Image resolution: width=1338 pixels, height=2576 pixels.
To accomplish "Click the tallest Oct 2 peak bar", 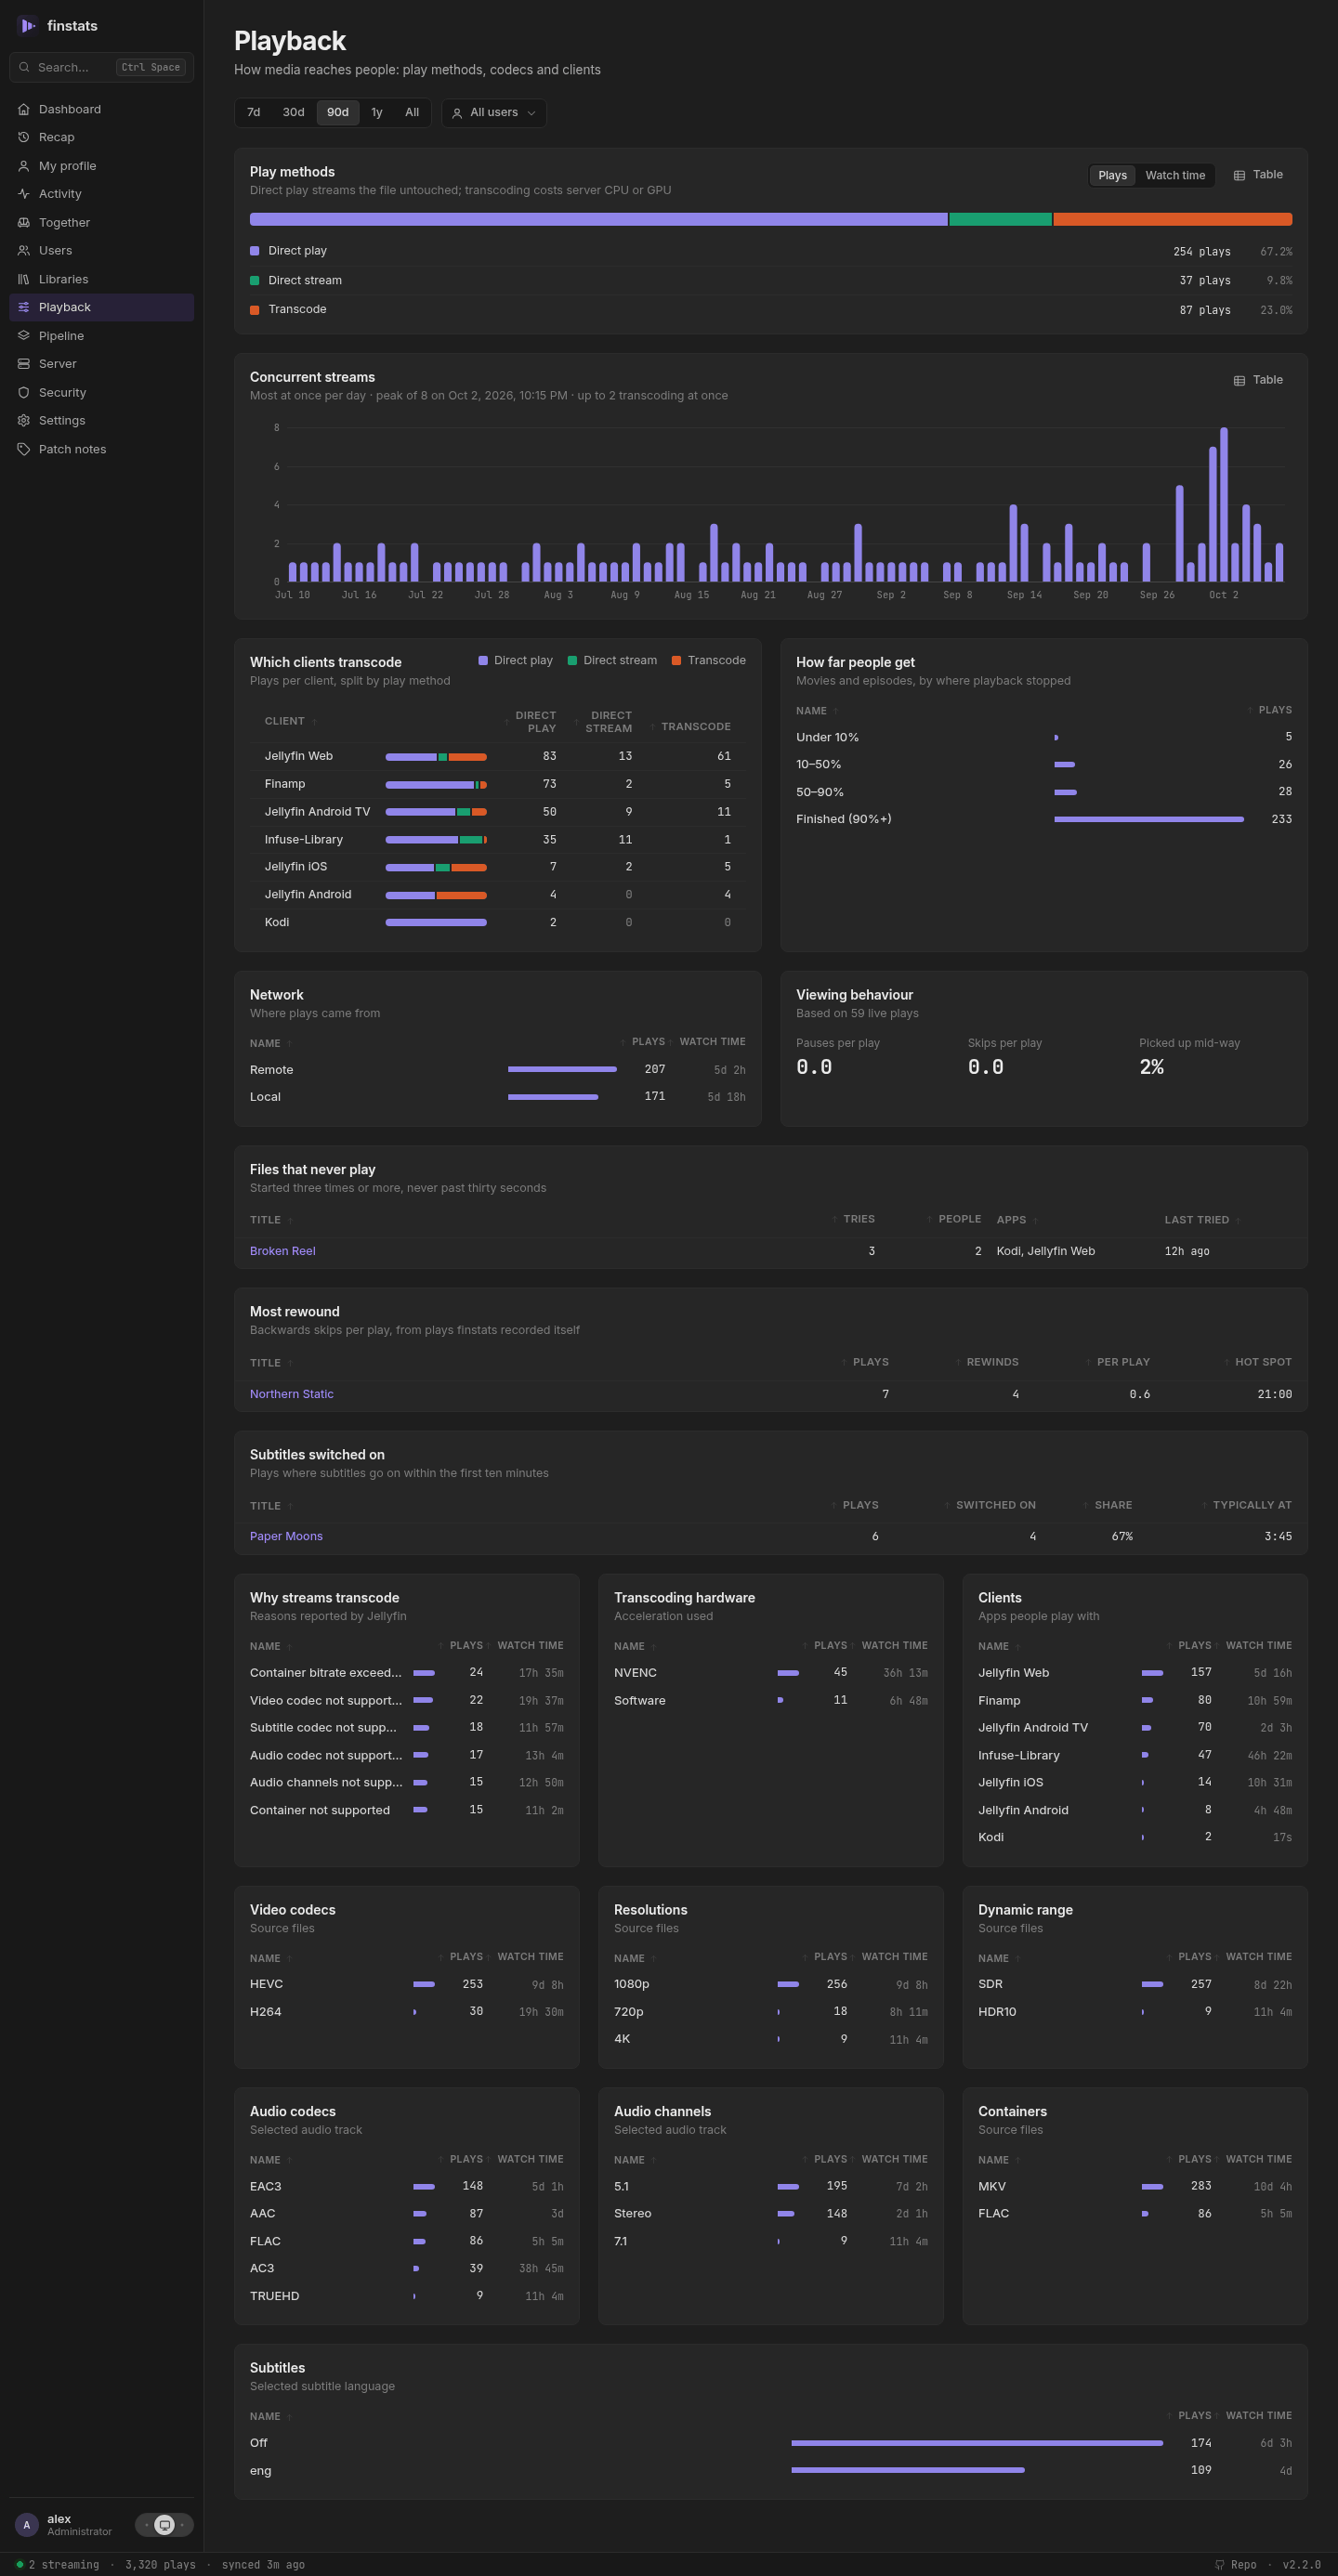I will [1223, 504].
